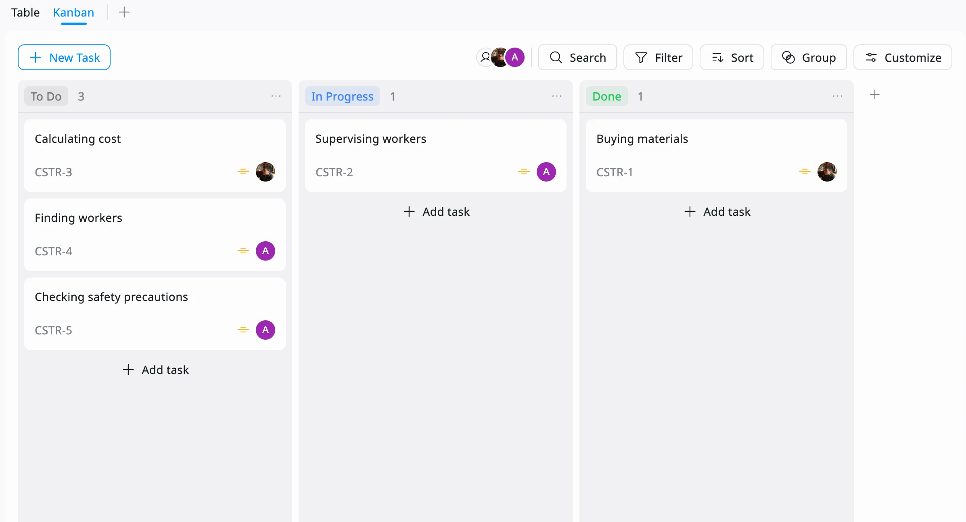Click the CSTR-3 task ID
The height and width of the screenshot is (522, 966).
53,172
